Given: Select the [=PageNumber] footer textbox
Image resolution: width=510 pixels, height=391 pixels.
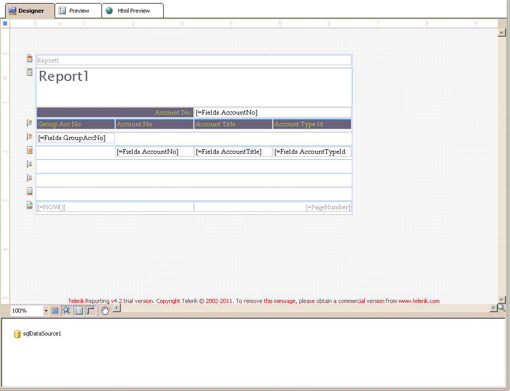Looking at the screenshot, I should [x=272, y=207].
